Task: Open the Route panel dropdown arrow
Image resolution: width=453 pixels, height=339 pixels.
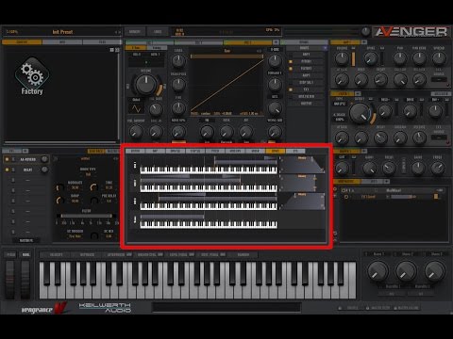Action: click(x=325, y=48)
